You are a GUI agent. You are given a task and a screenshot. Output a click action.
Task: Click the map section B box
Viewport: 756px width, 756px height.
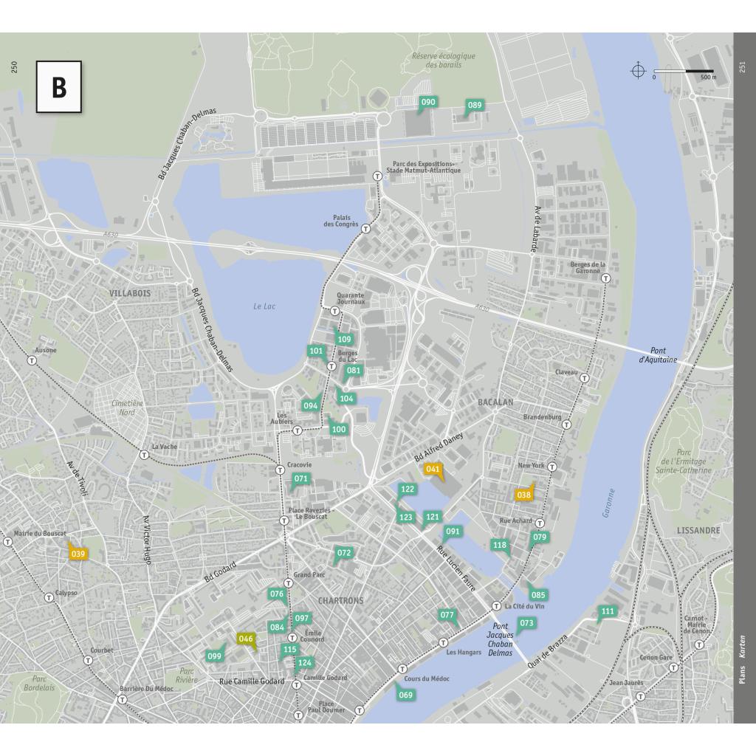click(x=58, y=87)
